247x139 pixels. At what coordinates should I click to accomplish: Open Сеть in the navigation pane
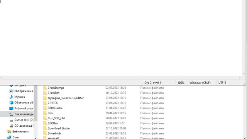tap(15, 137)
